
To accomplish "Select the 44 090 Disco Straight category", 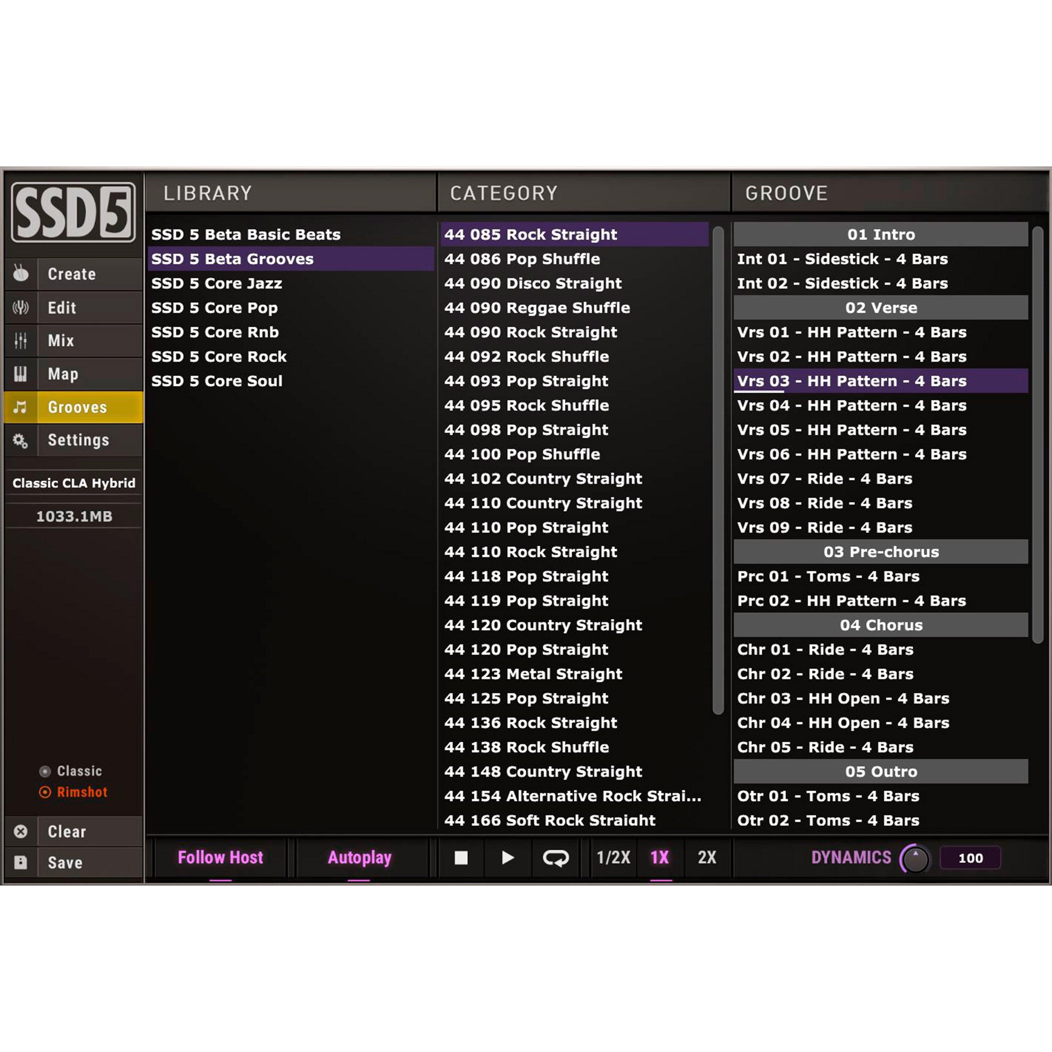I will pos(533,283).
